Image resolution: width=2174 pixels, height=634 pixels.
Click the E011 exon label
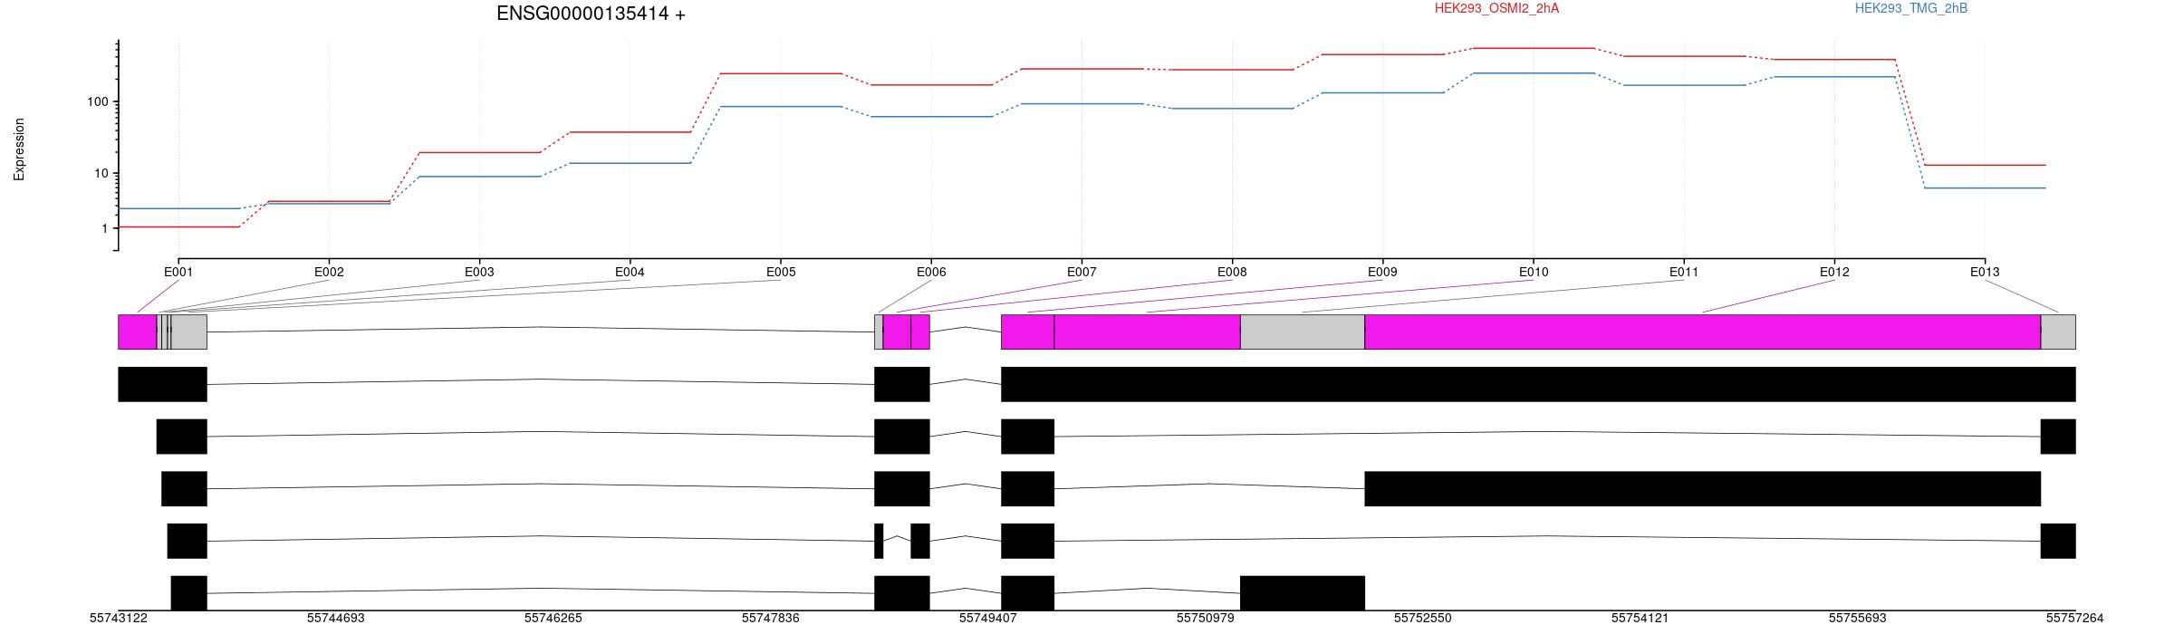coord(1684,272)
